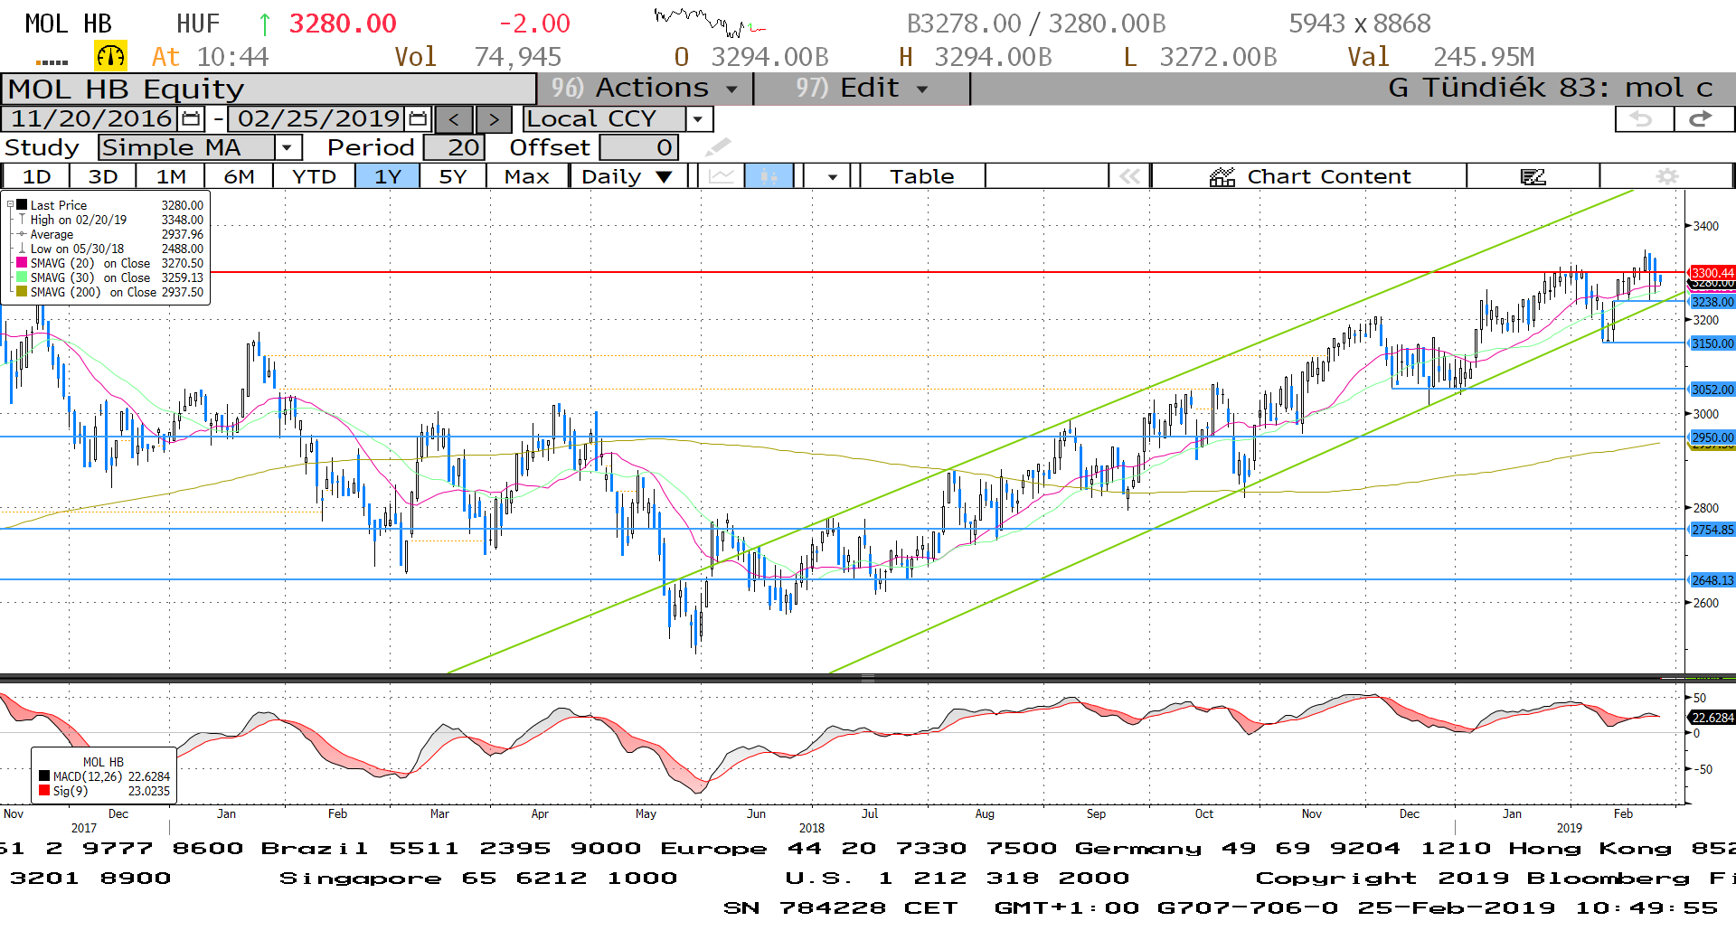Click the green up-tick arrow
The image size is (1736, 940).
[x=264, y=23]
